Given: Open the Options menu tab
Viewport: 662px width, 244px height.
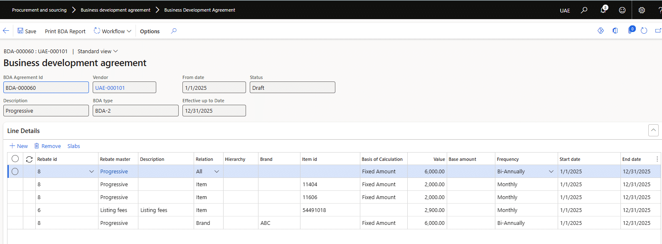Looking at the screenshot, I should click(150, 31).
